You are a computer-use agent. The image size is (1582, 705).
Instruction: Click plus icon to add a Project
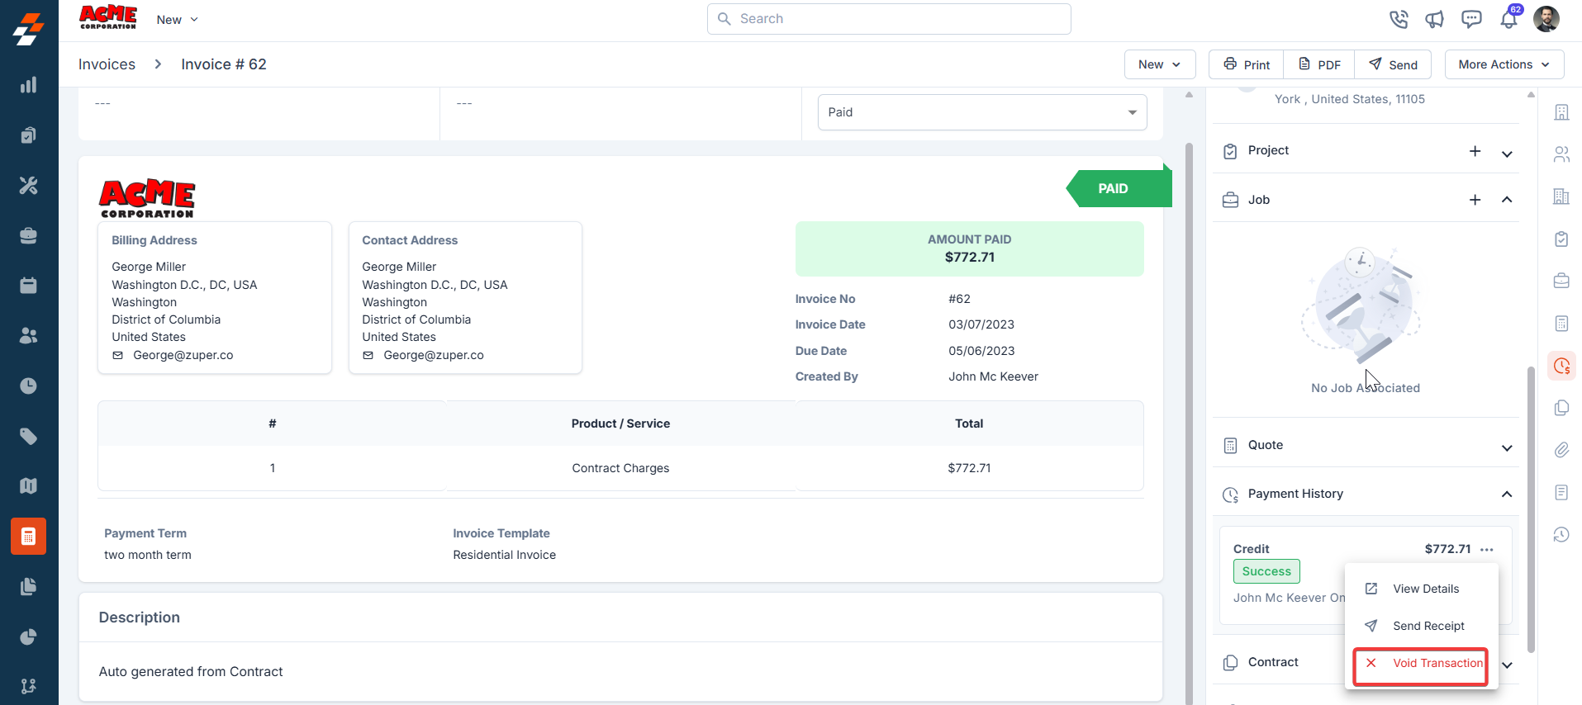click(1475, 151)
